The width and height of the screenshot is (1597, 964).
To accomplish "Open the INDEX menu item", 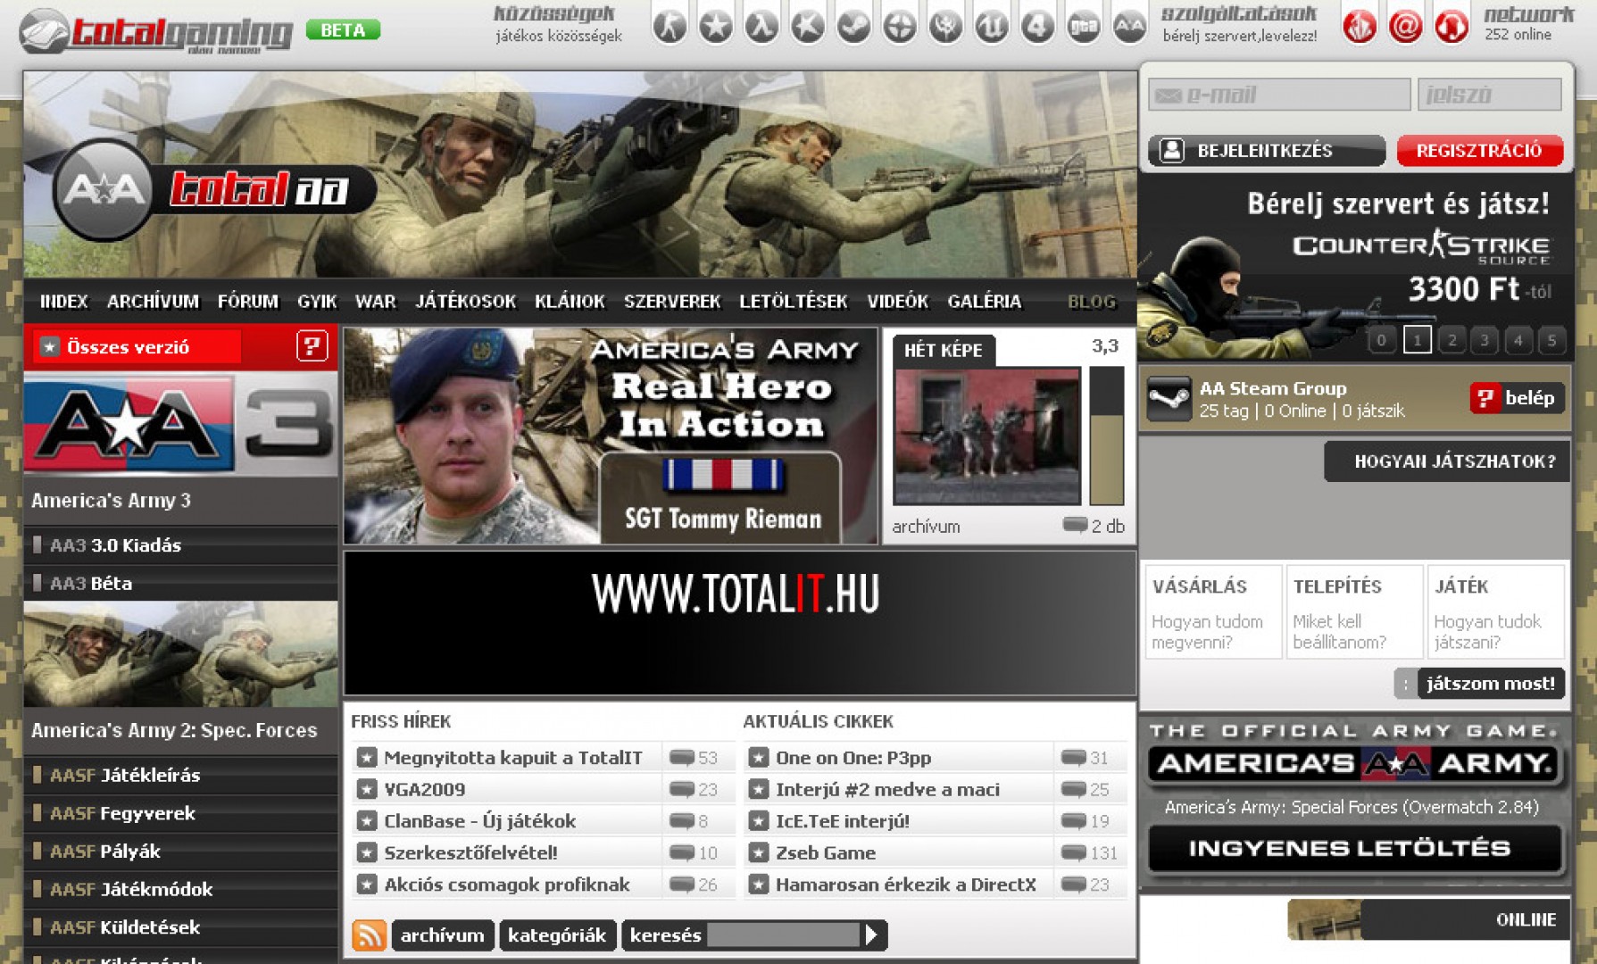I will coord(64,302).
